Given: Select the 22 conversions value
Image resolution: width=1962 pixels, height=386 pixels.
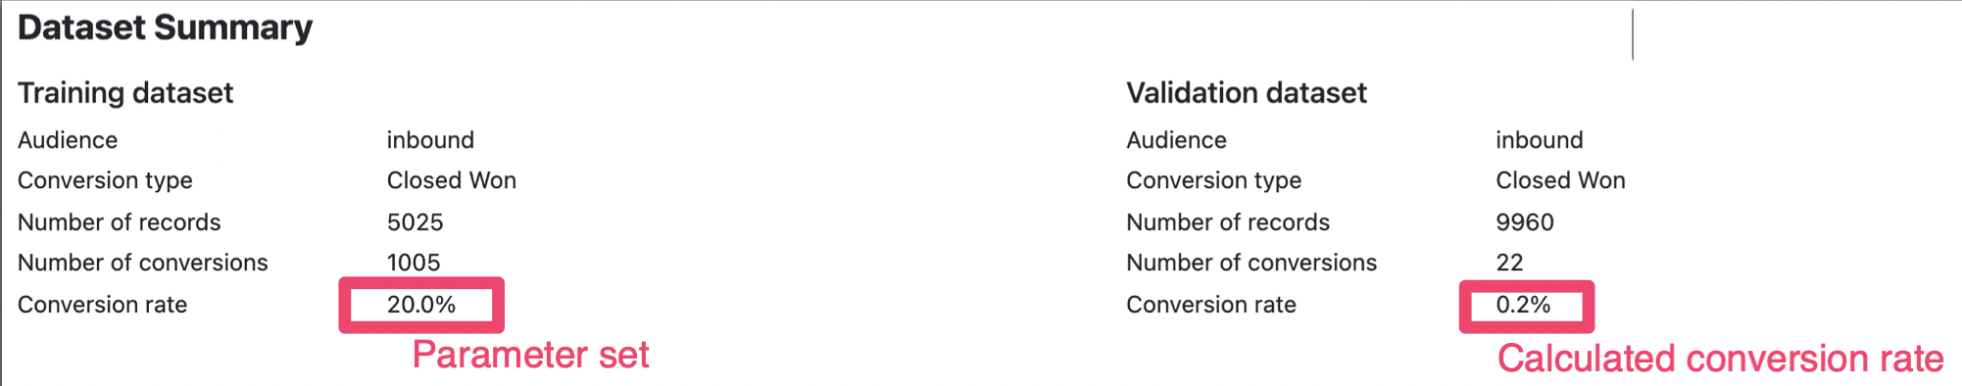Looking at the screenshot, I should point(1510,263).
